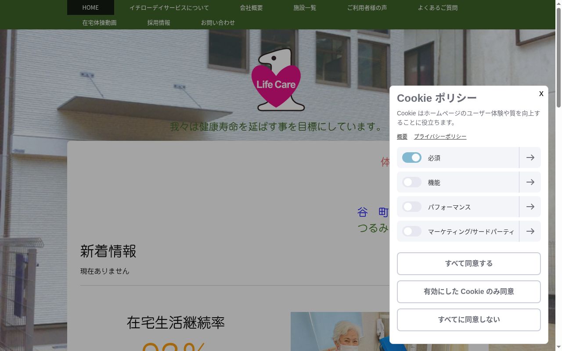Click the すべて同意する button
562x351 pixels.
(469, 264)
